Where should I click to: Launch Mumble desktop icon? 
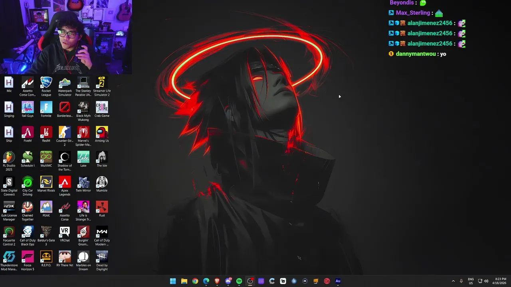tap(102, 185)
